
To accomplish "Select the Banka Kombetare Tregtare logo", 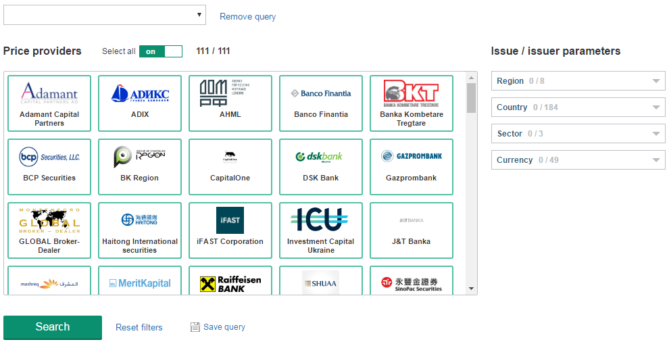I will [x=411, y=93].
